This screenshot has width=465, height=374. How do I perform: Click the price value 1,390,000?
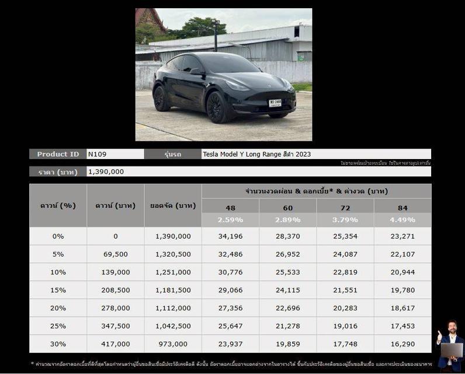coord(106,172)
